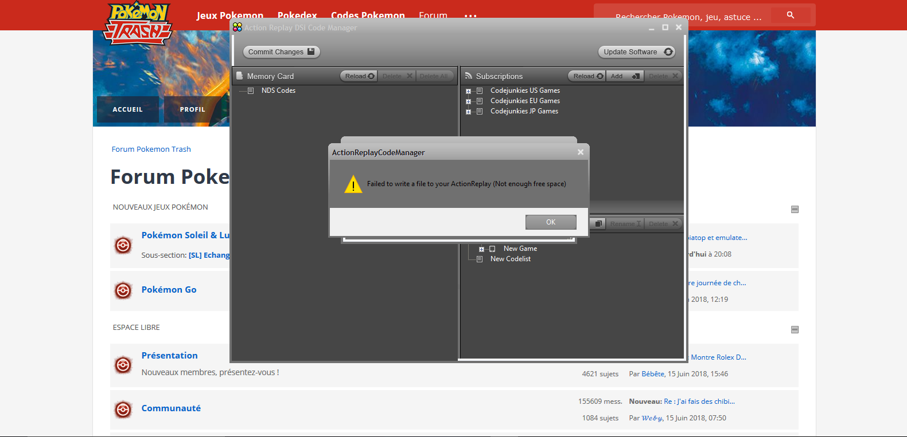Image resolution: width=907 pixels, height=437 pixels.
Task: Collapse the Nouveaux Jeux Pokémon category
Action: (x=795, y=210)
